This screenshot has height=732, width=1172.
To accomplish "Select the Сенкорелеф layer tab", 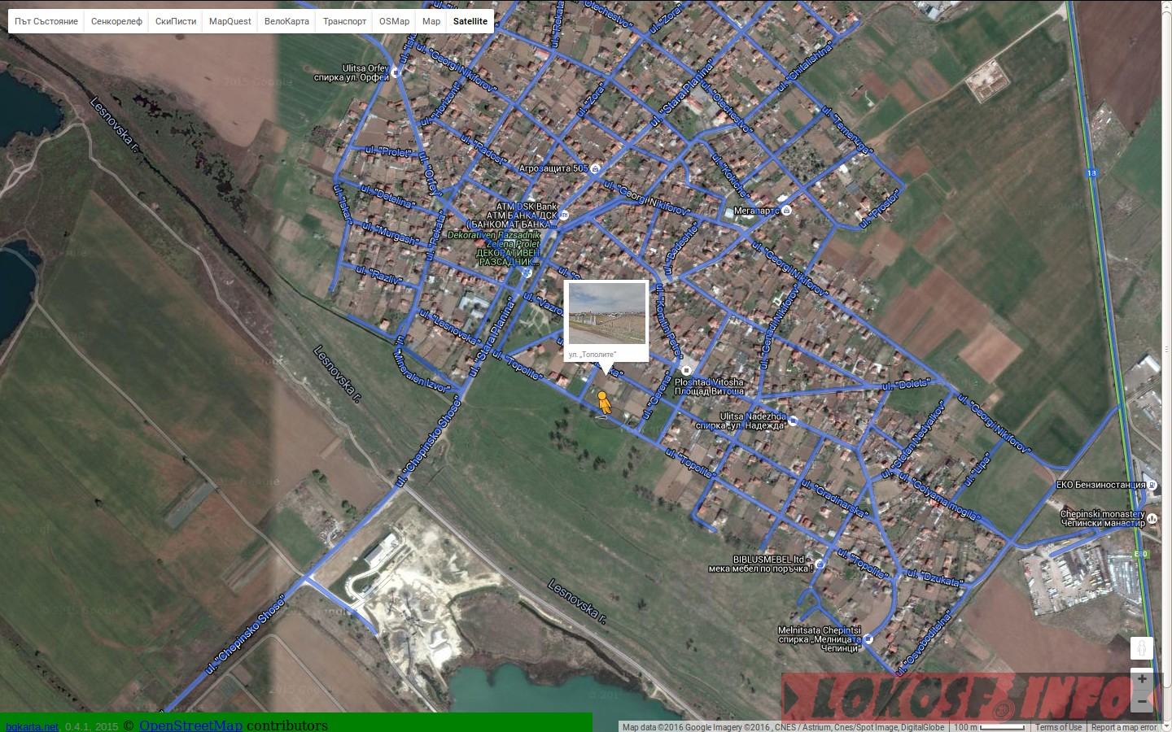I will (116, 21).
